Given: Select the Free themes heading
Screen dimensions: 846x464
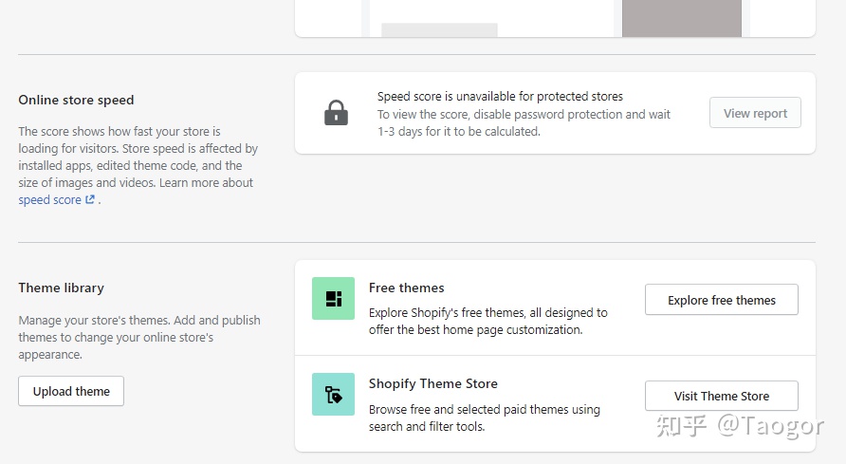Looking at the screenshot, I should click(x=406, y=288).
